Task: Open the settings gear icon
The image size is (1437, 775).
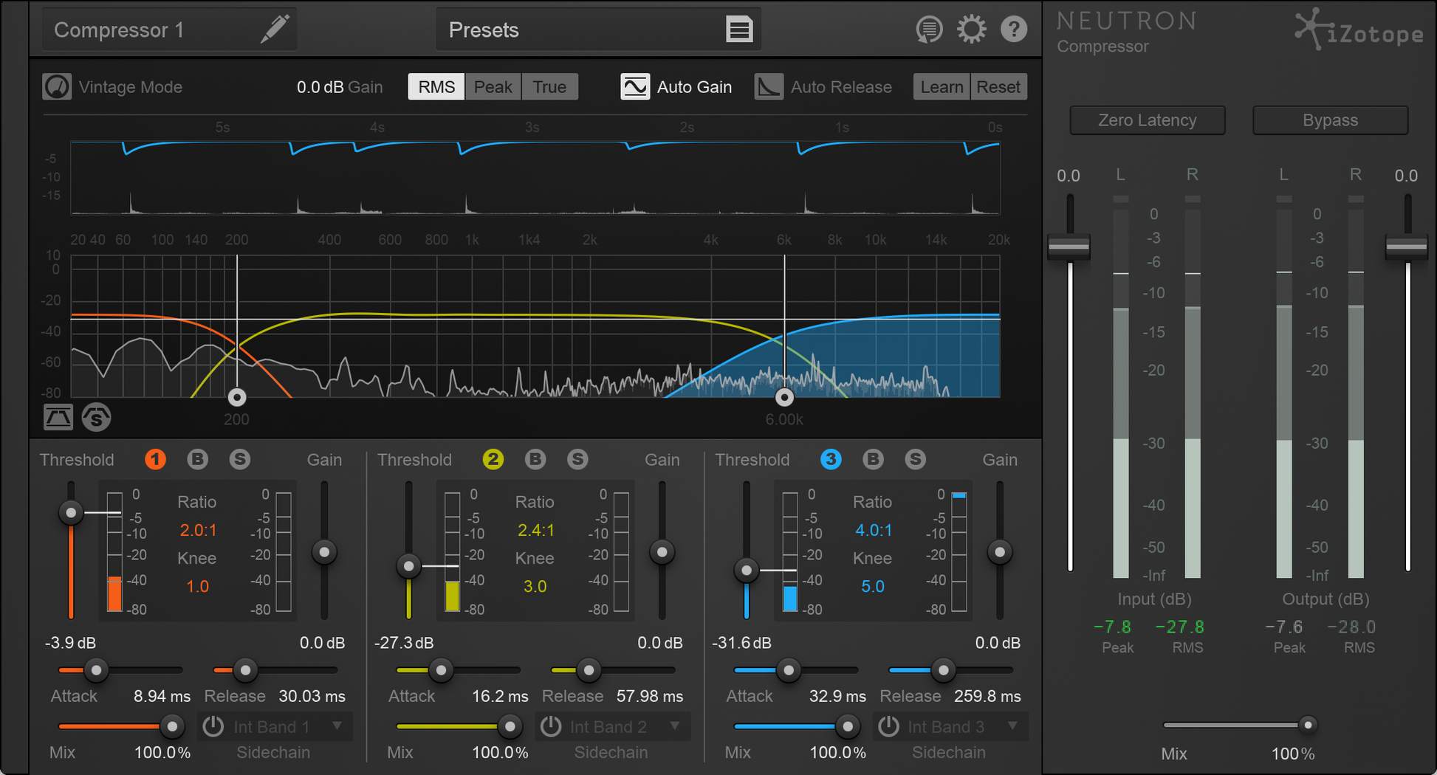Action: 971,30
